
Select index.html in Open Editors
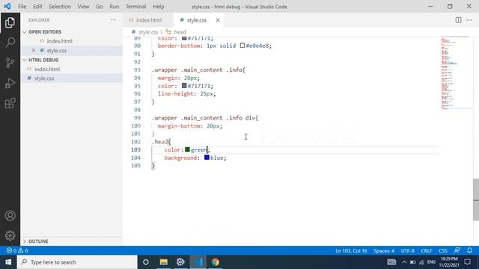coord(60,41)
